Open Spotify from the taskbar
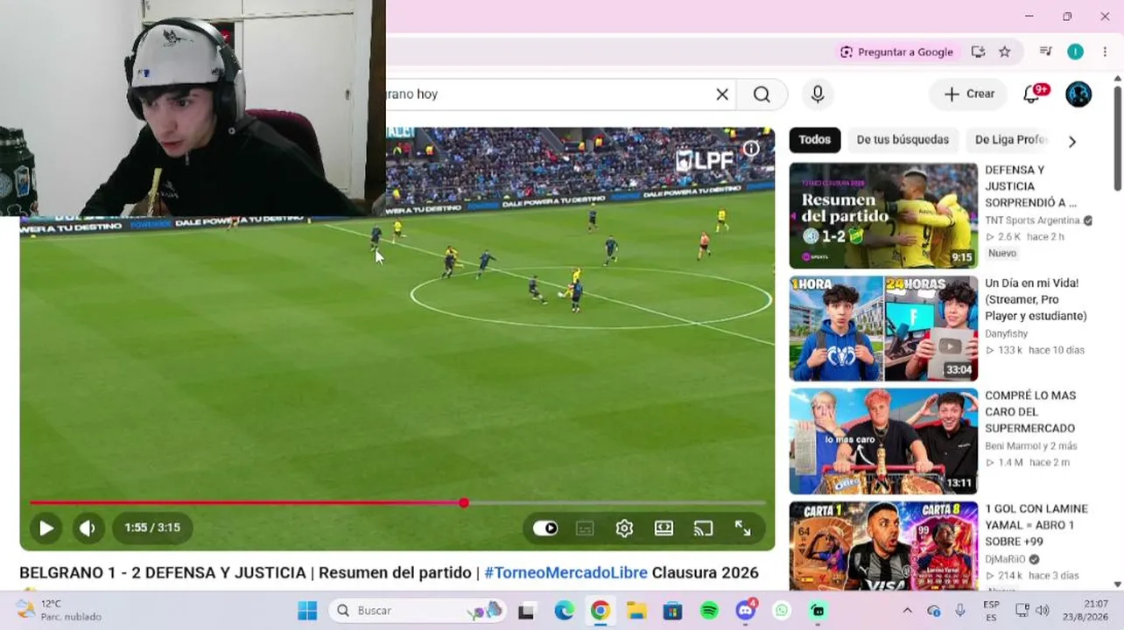The height and width of the screenshot is (630, 1124). pos(709,611)
